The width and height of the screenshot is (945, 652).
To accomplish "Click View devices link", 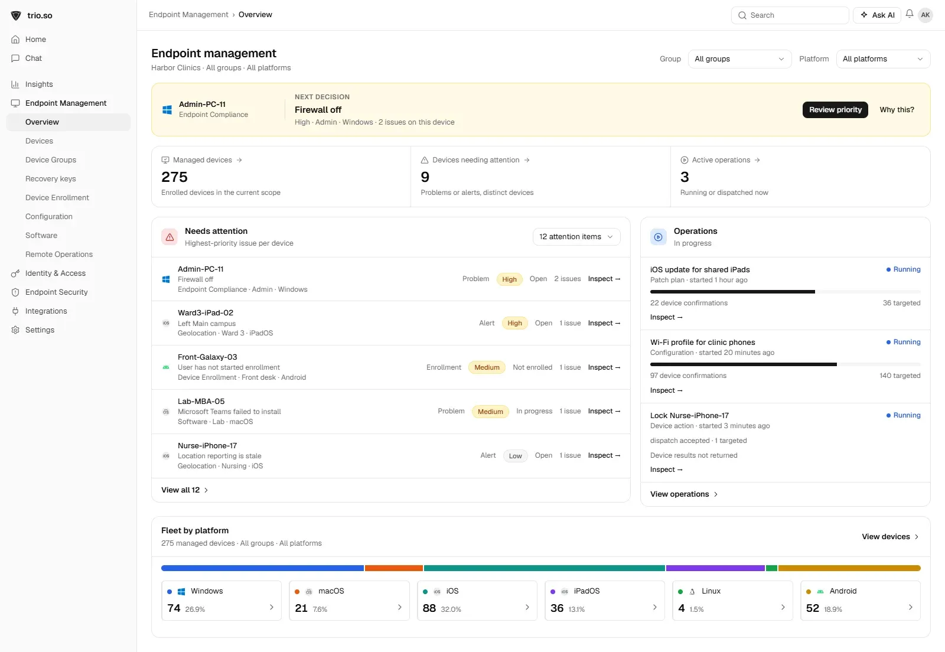I will pos(890,537).
